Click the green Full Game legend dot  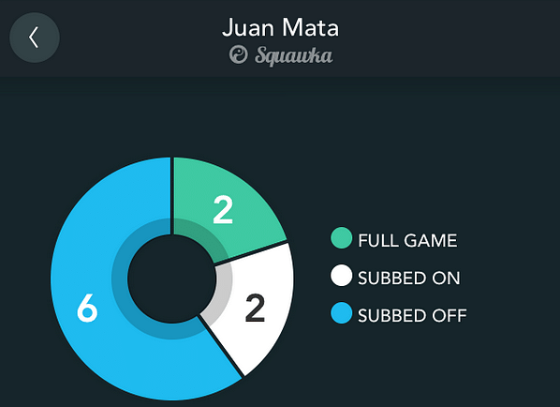pos(342,238)
